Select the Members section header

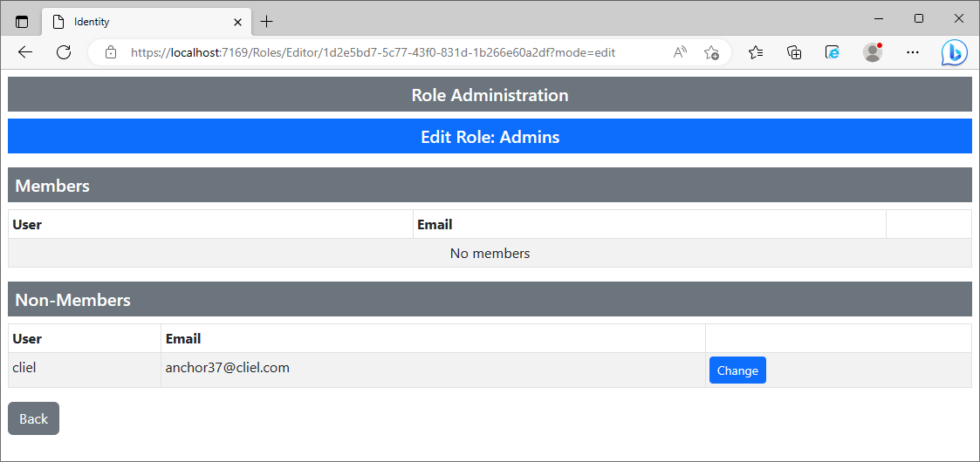click(490, 186)
